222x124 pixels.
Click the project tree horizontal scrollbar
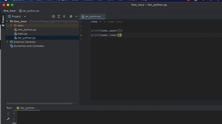(x=40, y=103)
